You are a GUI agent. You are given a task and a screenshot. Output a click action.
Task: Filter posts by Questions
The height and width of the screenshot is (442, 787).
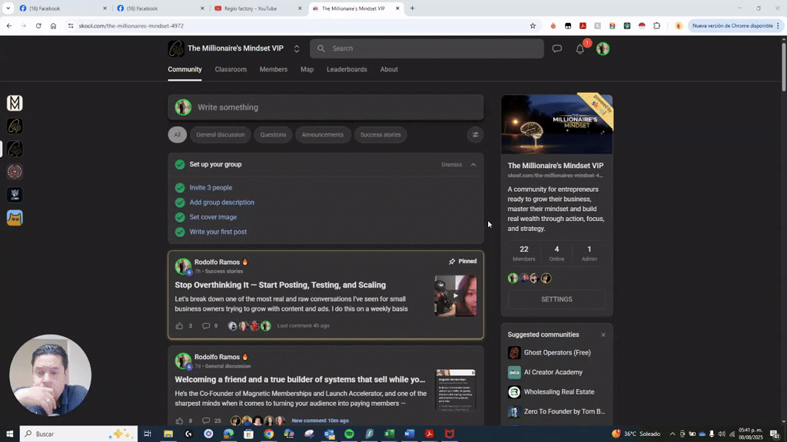[273, 135]
